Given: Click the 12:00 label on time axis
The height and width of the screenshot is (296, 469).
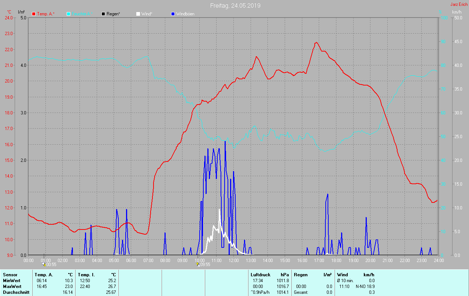Looking at the screenshot, I should click(233, 260).
